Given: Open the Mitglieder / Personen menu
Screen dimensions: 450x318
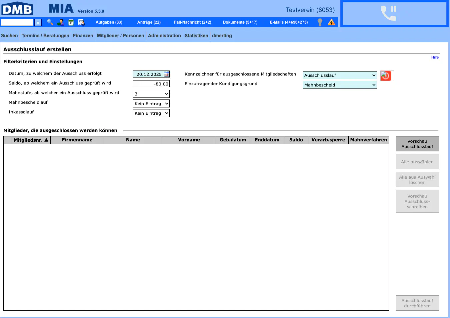Looking at the screenshot, I should [x=120, y=36].
